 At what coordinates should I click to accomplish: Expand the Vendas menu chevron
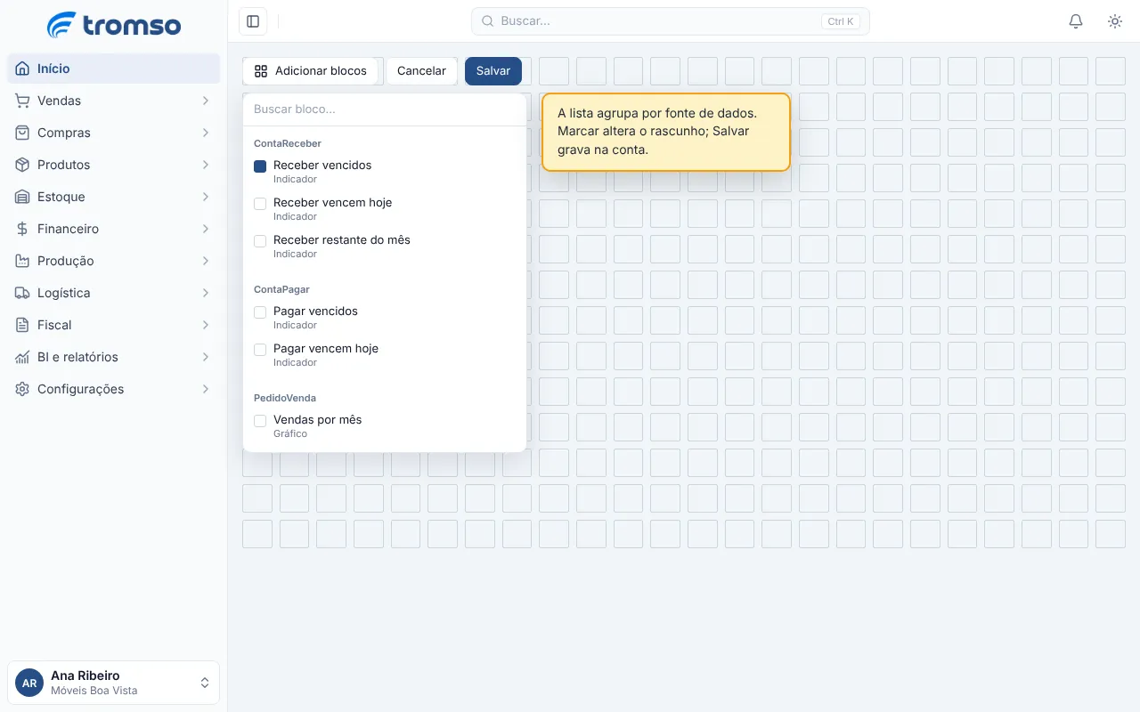tap(206, 101)
